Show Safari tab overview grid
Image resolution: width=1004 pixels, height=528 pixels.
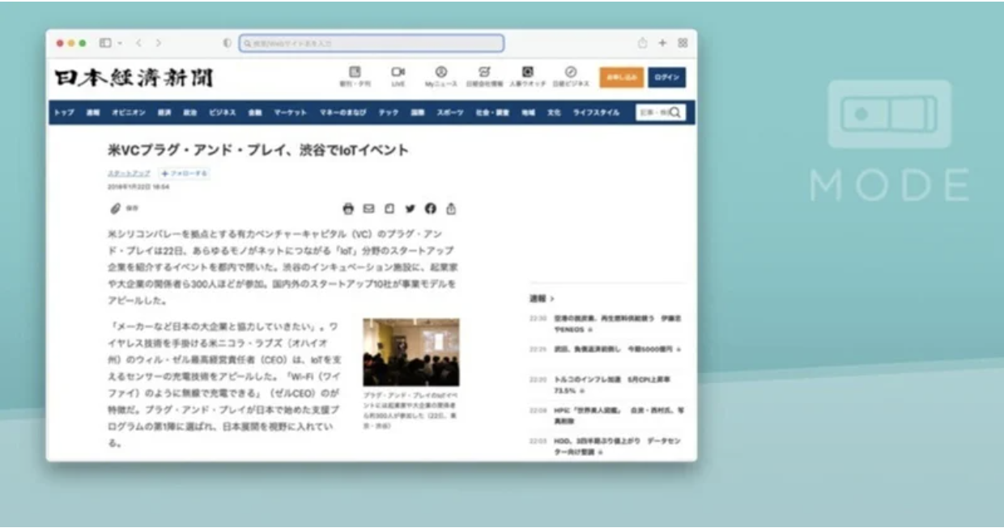[x=683, y=43]
